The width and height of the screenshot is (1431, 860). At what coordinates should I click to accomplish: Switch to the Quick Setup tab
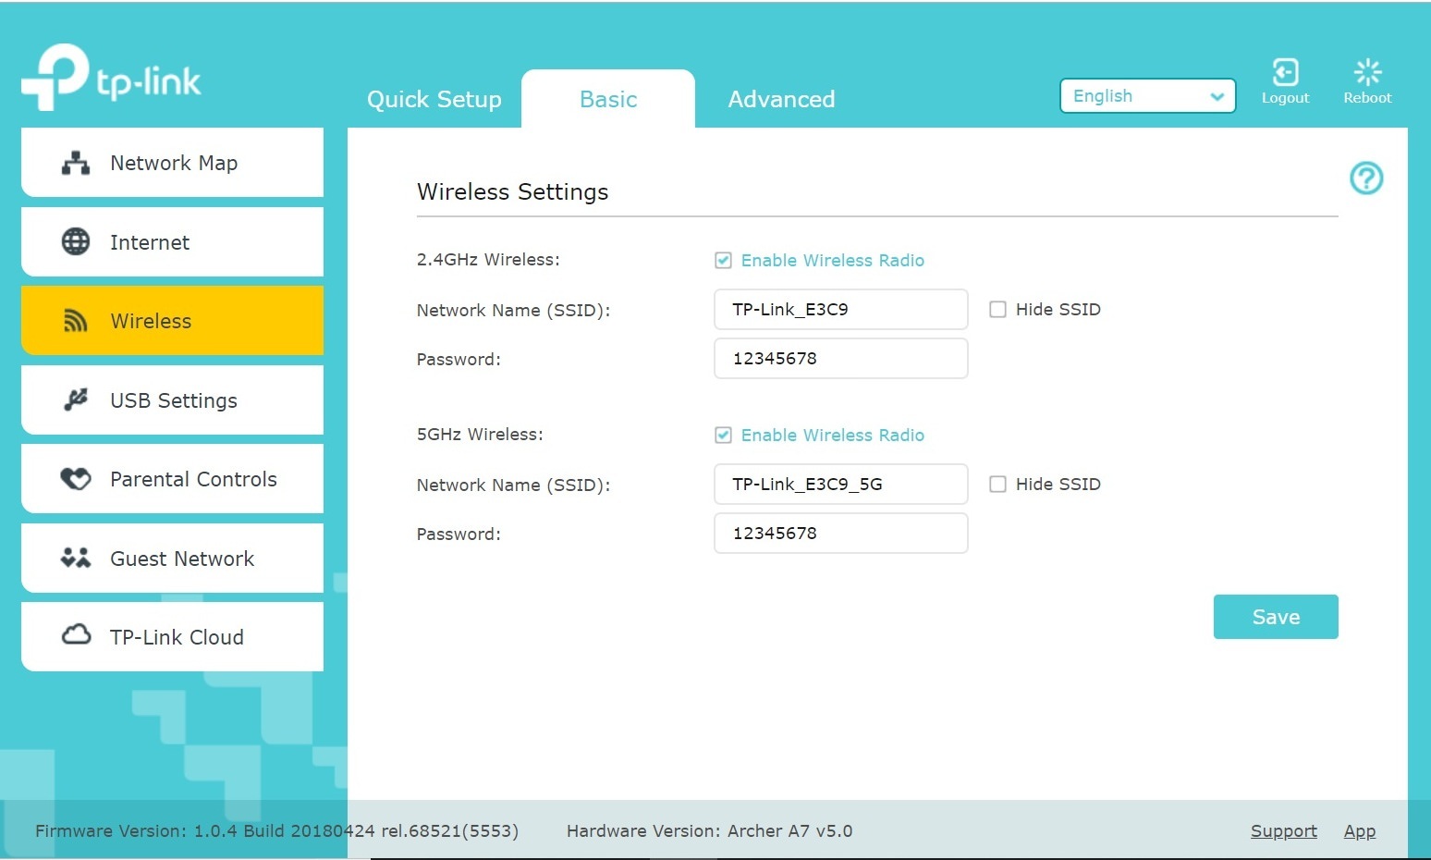point(434,99)
